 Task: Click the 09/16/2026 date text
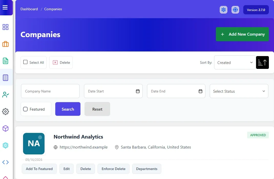(34, 160)
